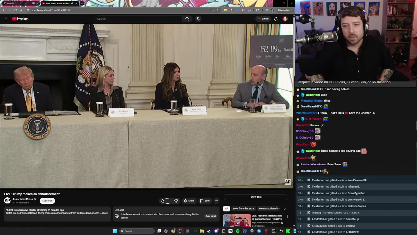
Task: Go back in browser history
Action: [x=4, y=10]
